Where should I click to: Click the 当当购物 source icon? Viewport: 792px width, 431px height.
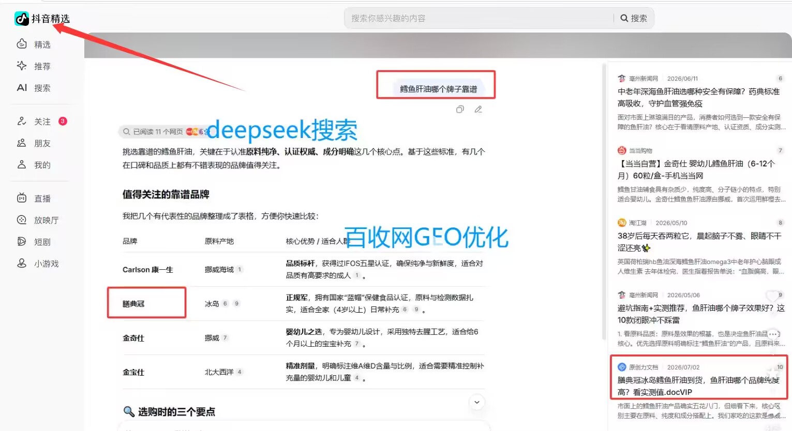[622, 150]
